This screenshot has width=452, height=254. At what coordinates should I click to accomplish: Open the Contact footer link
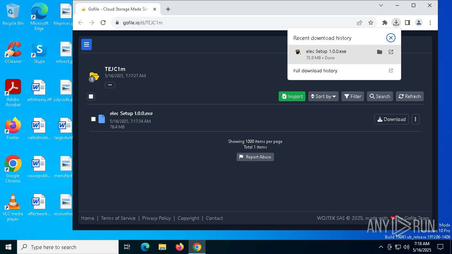214,218
